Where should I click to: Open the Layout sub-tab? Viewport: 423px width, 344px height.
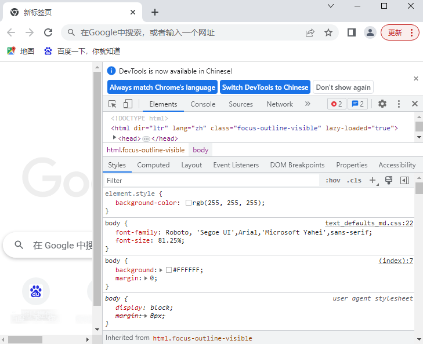(191, 165)
